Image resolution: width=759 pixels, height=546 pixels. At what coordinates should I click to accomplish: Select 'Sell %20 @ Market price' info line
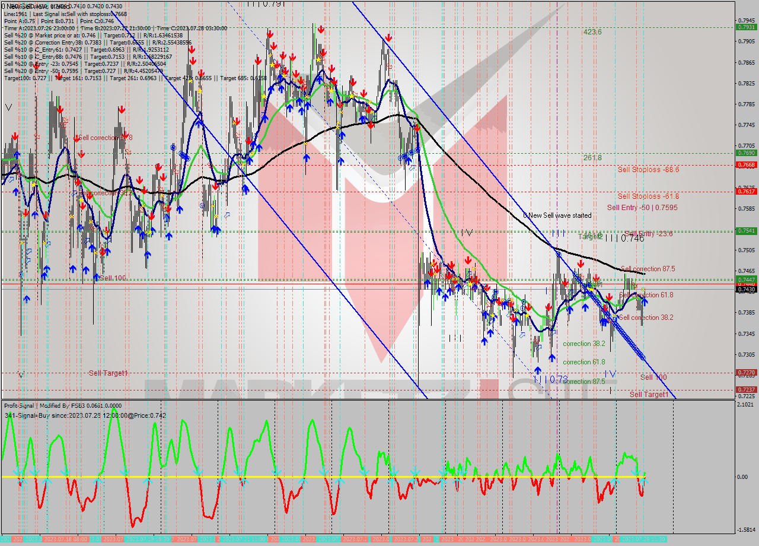94,35
